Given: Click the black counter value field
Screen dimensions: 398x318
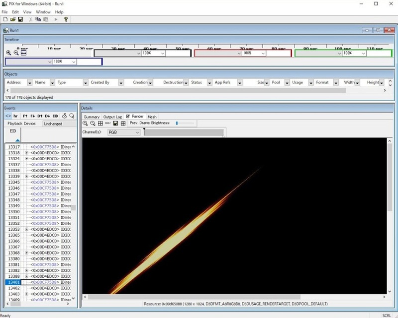Looking at the screenshot, I should 178,53.
